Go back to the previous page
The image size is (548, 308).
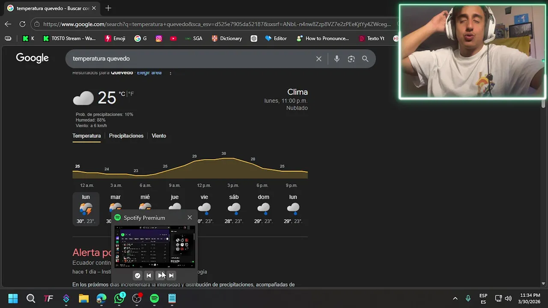point(8,24)
